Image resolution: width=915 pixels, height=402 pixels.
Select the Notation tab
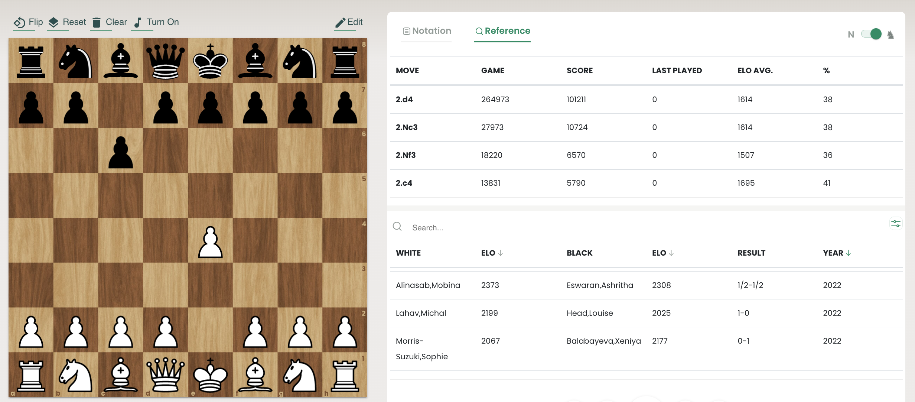point(427,30)
